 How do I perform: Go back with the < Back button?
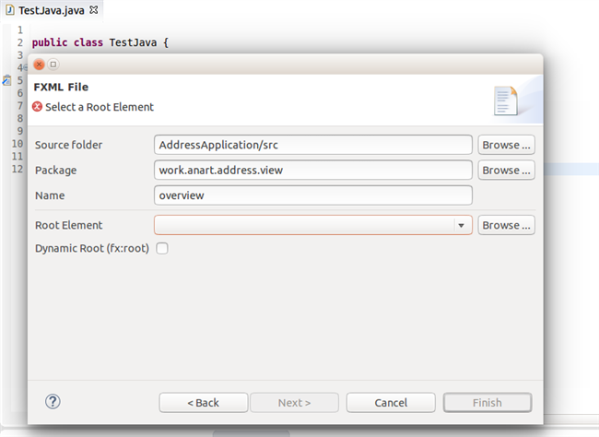click(204, 403)
